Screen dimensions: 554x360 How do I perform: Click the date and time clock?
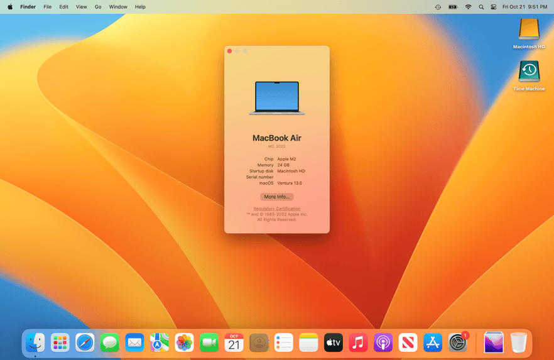(524, 7)
